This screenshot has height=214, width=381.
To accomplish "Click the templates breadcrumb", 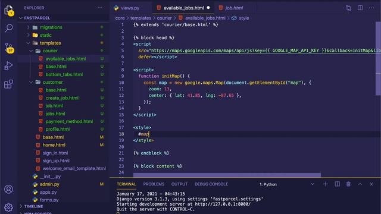I will (x=140, y=18).
